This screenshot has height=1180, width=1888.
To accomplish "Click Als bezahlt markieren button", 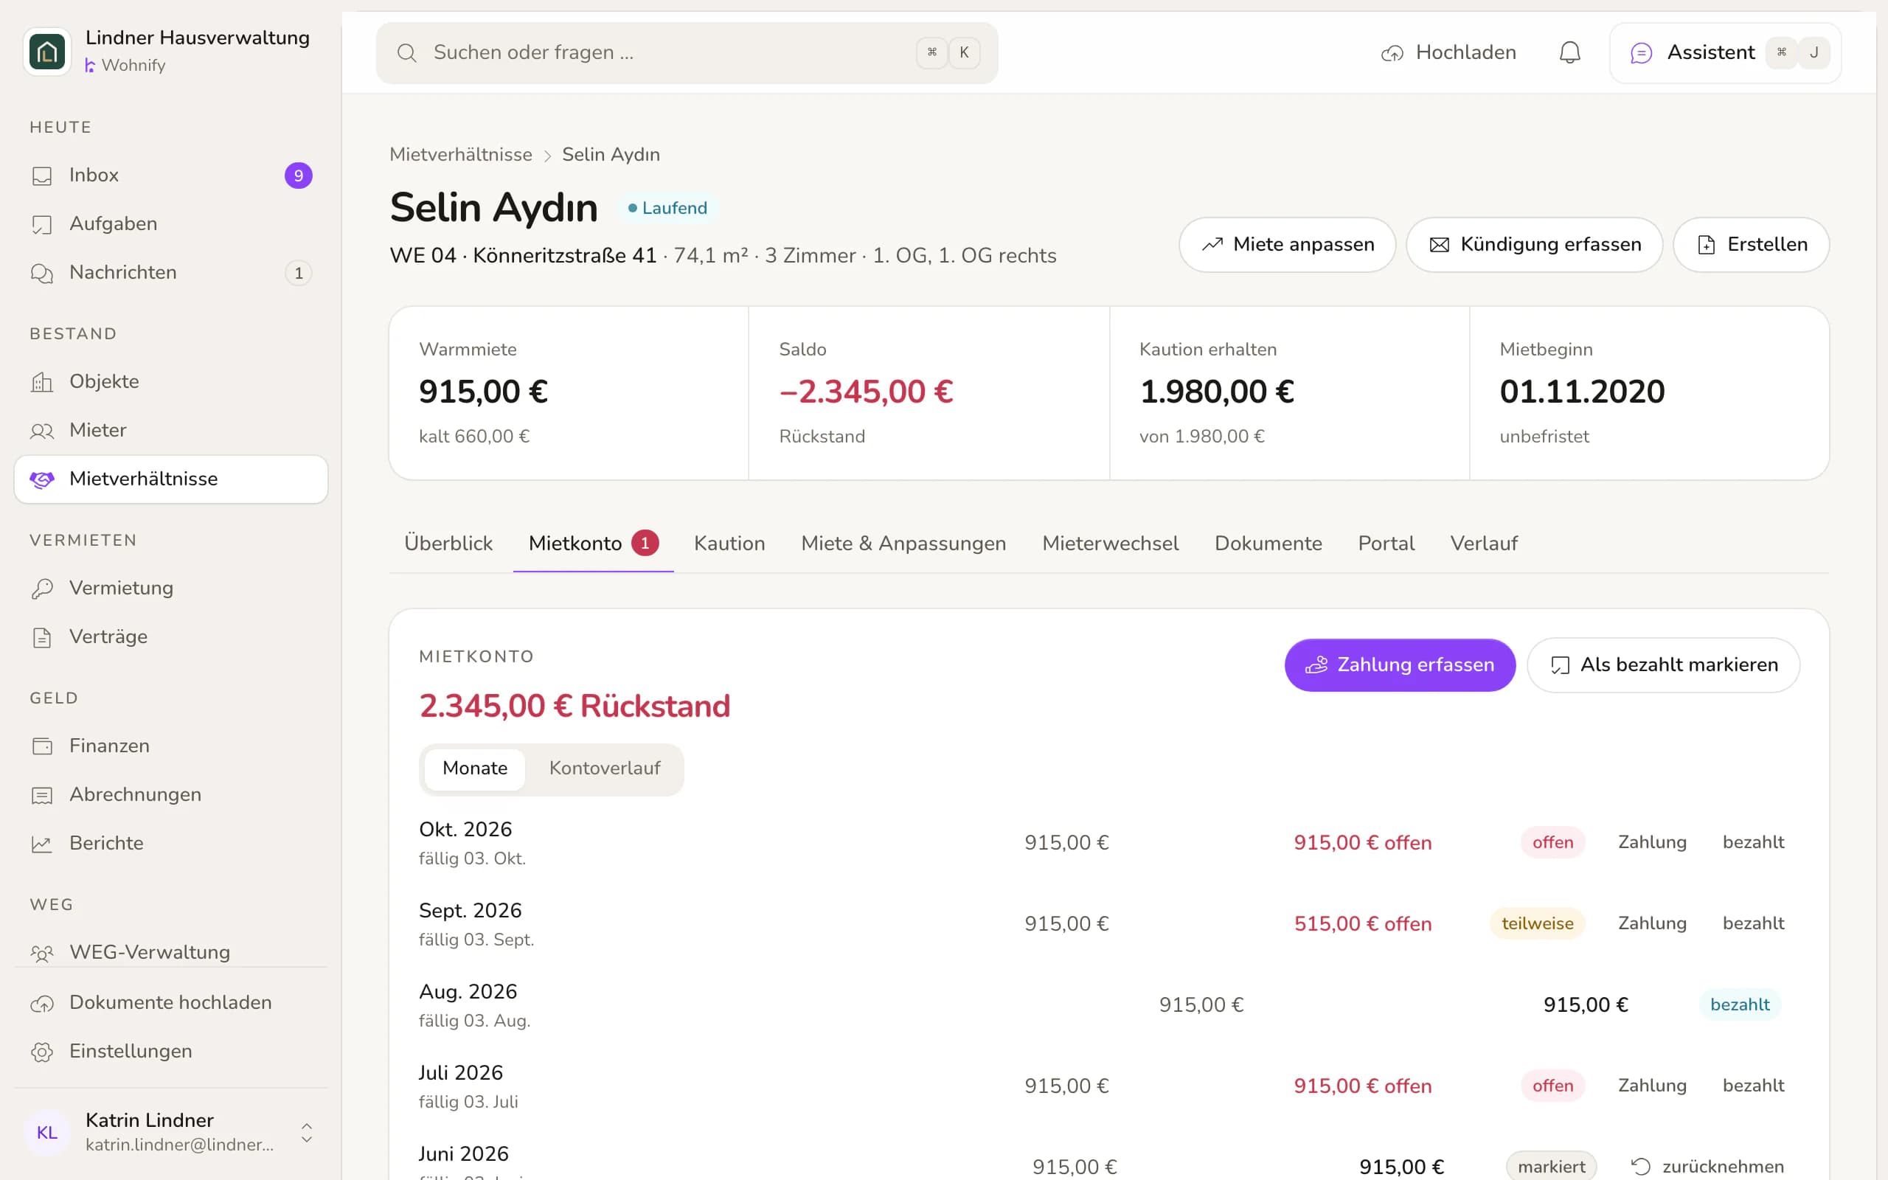I will pyautogui.click(x=1663, y=665).
